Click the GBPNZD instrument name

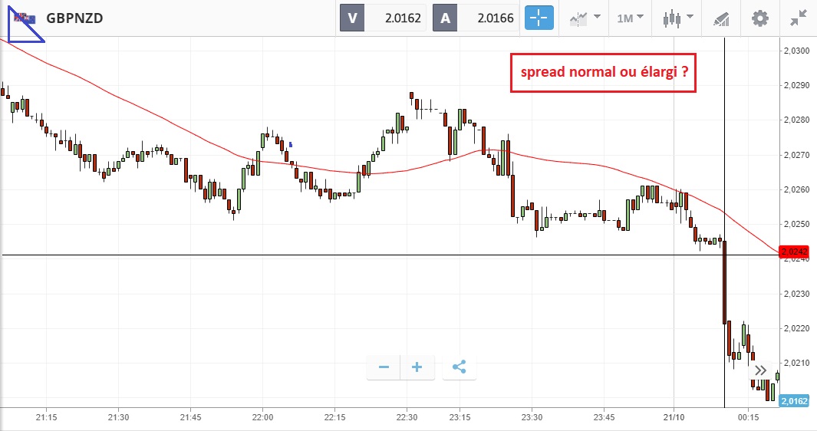coord(74,18)
